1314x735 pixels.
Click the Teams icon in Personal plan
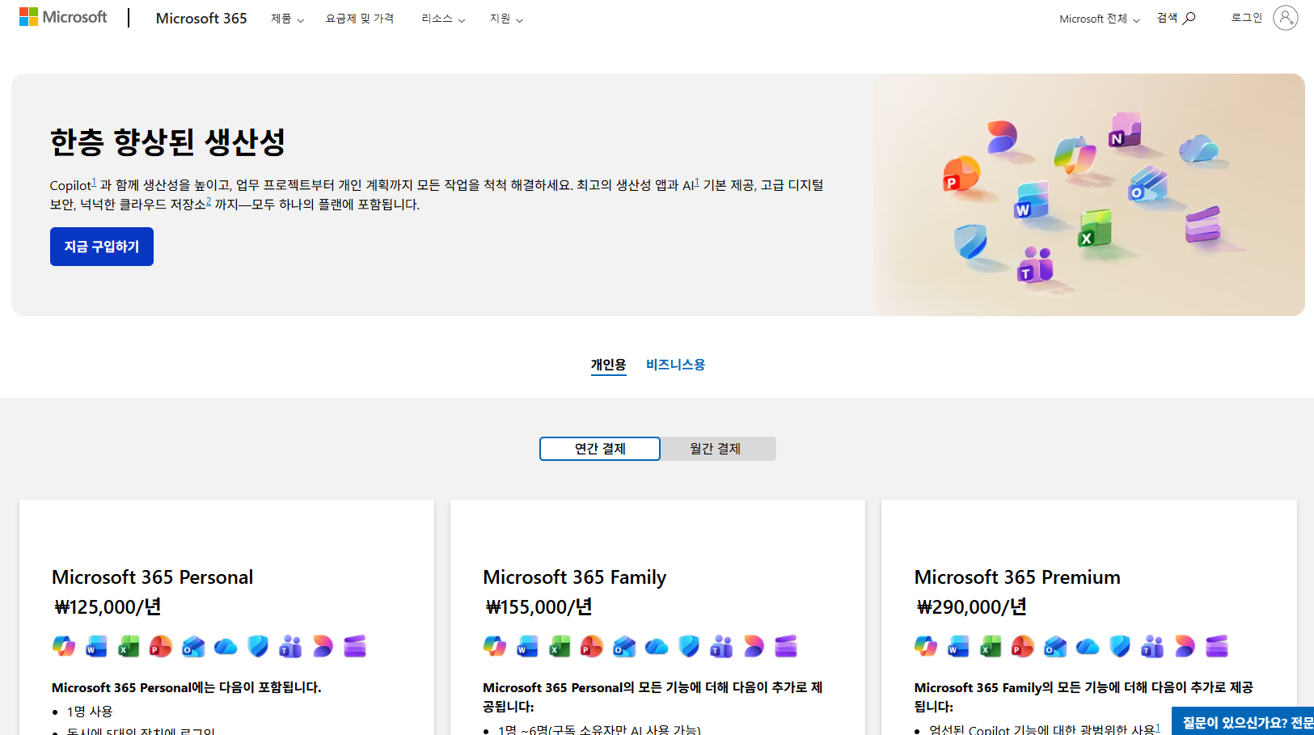[290, 646]
